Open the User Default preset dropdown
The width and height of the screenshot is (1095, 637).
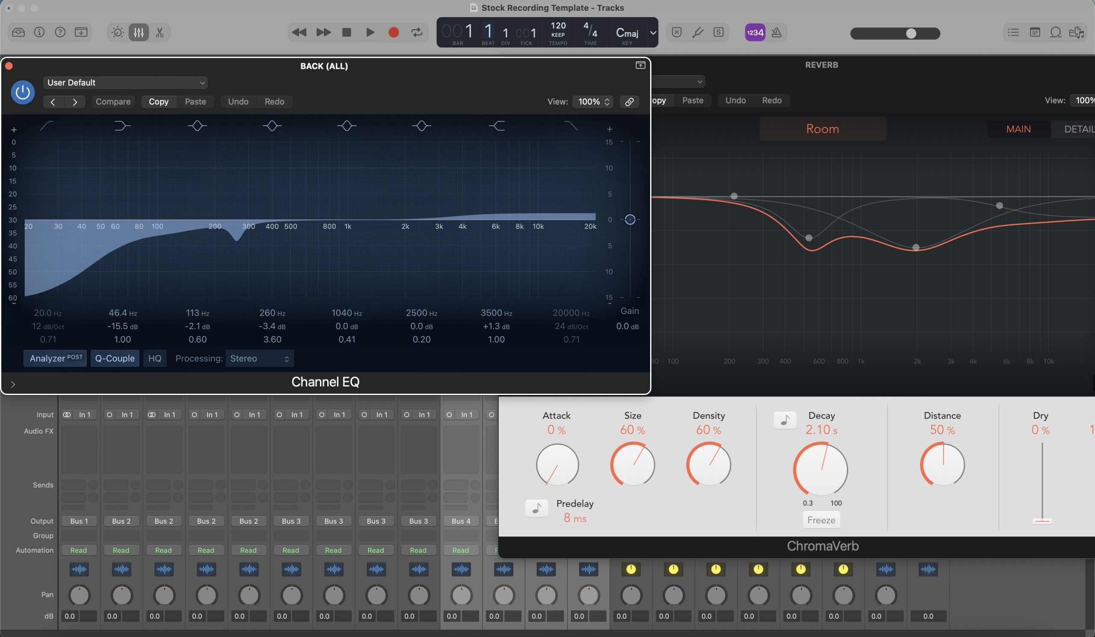(125, 83)
